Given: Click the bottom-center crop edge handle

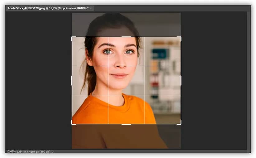Looking at the screenshot, I should (x=126, y=124).
